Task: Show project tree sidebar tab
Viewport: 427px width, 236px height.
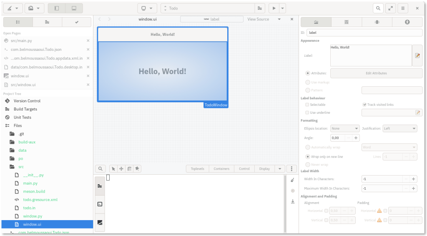Action: tap(18, 22)
